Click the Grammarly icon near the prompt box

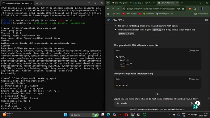(195, 107)
